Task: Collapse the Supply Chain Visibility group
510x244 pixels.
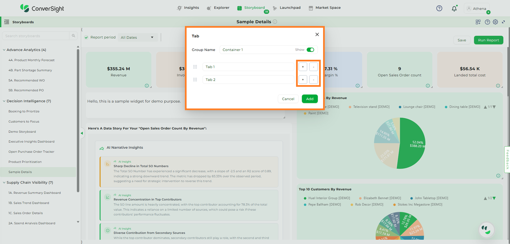Action: [4, 183]
